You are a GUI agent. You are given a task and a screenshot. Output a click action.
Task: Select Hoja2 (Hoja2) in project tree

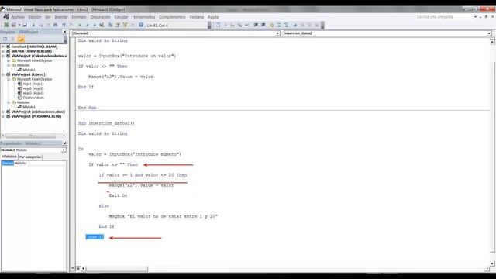(33, 88)
